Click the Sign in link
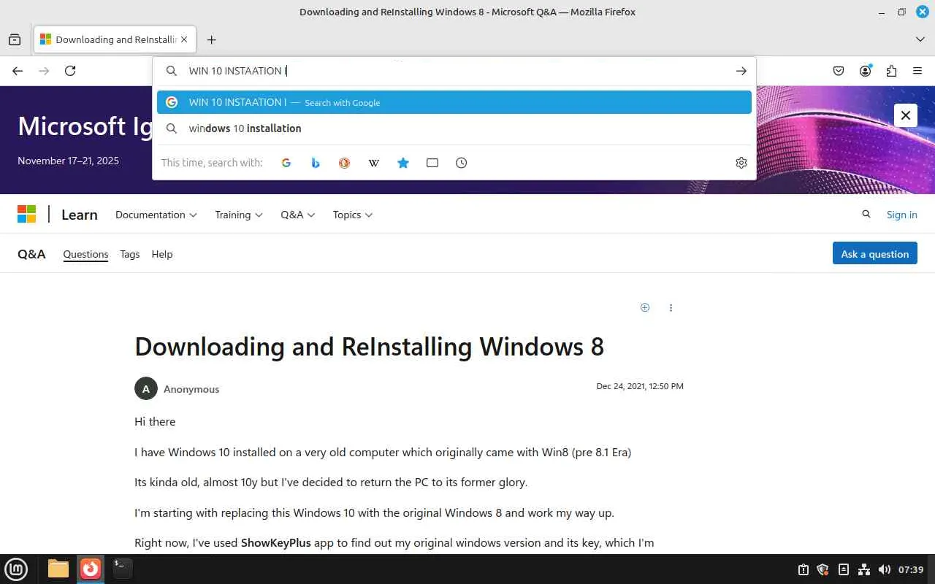935x584 pixels. [x=902, y=215]
